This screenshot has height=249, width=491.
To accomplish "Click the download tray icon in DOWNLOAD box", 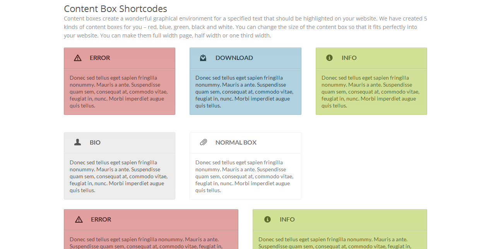I will (x=203, y=58).
